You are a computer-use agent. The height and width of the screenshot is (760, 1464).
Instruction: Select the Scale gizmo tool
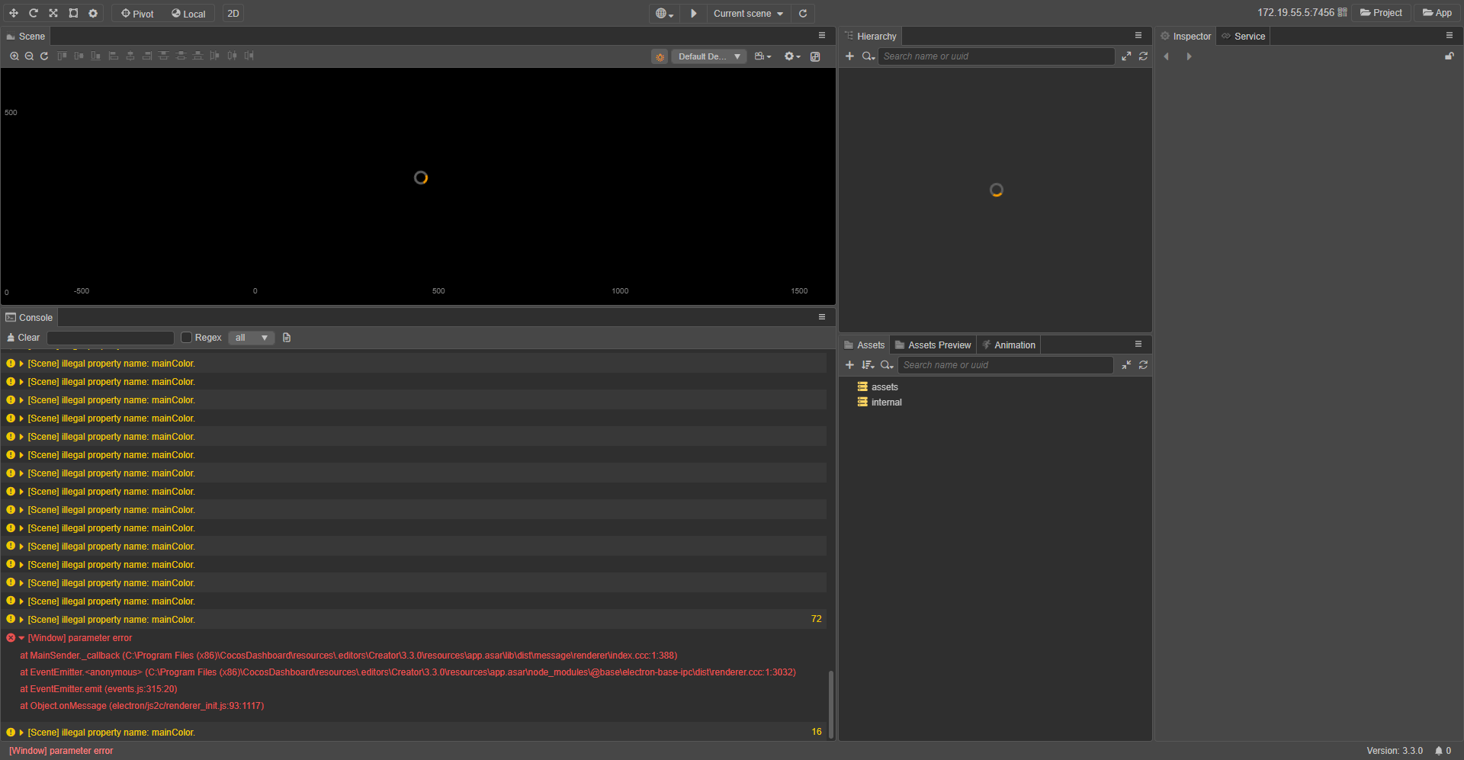53,13
